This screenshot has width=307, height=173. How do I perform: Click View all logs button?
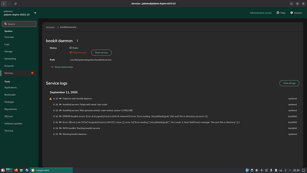pyautogui.click(x=289, y=83)
